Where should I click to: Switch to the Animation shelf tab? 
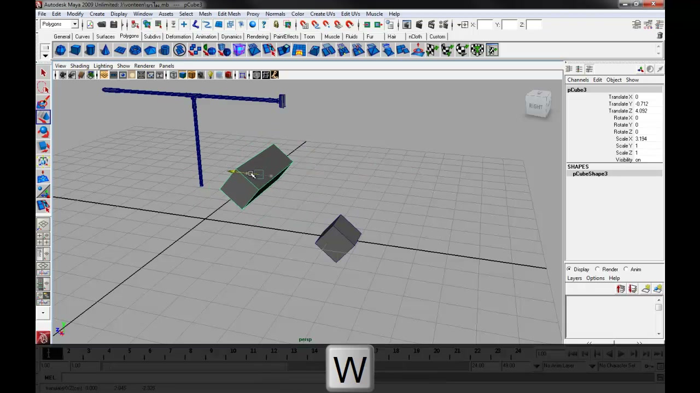[x=206, y=37]
